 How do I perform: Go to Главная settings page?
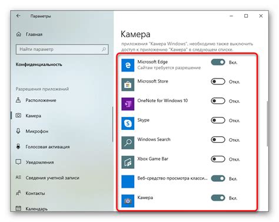pyautogui.click(x=34, y=34)
